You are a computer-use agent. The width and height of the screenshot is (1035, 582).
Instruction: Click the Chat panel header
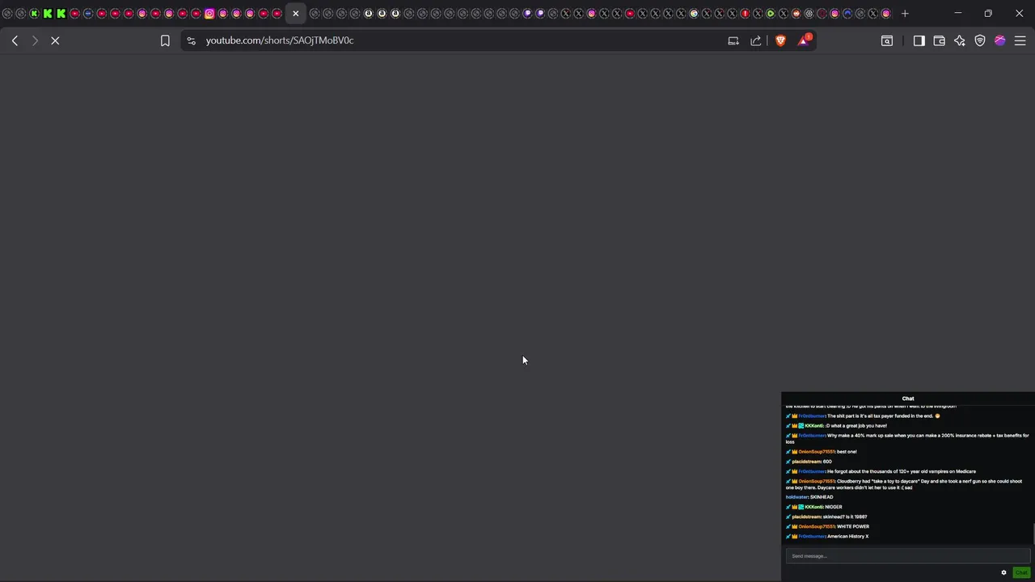pos(908,399)
